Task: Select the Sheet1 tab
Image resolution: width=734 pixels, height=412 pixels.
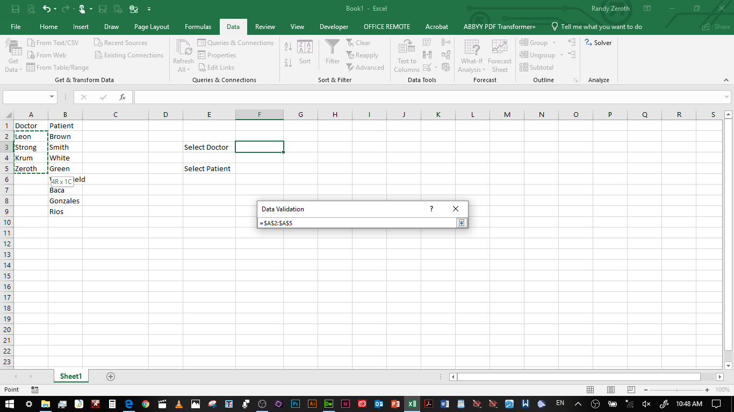Action: [71, 377]
